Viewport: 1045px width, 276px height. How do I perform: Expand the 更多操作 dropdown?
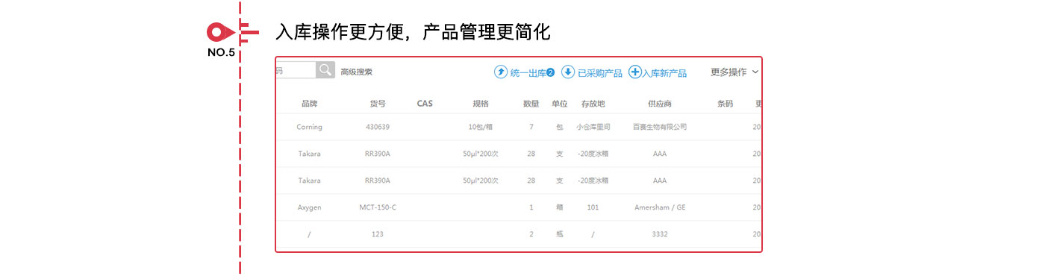point(734,72)
